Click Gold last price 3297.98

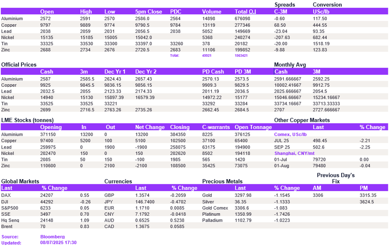[243, 195]
